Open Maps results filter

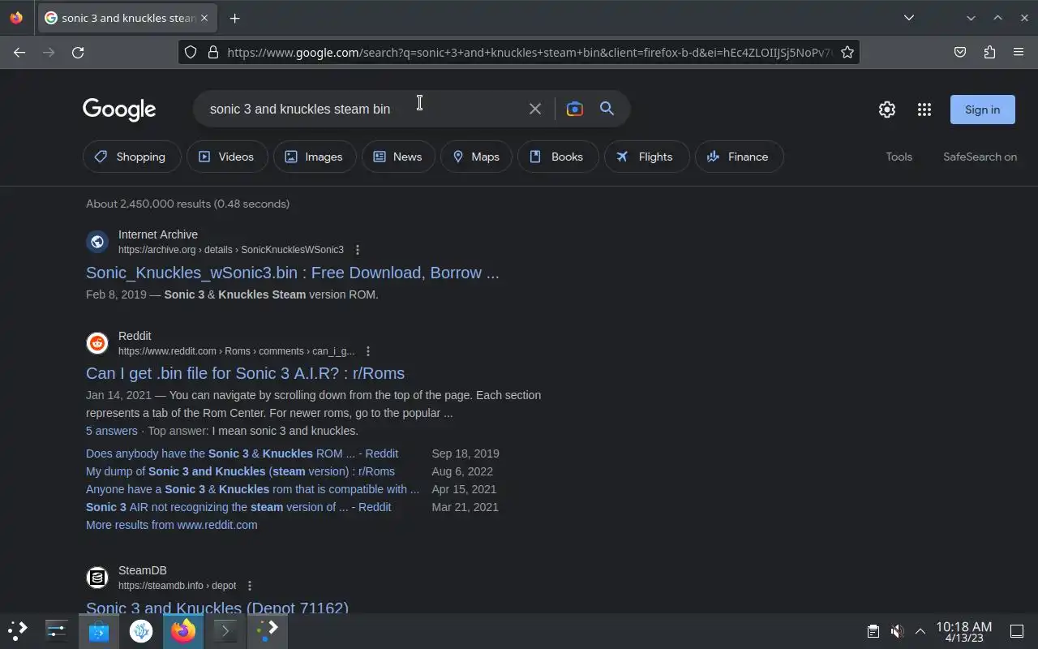[477, 157]
